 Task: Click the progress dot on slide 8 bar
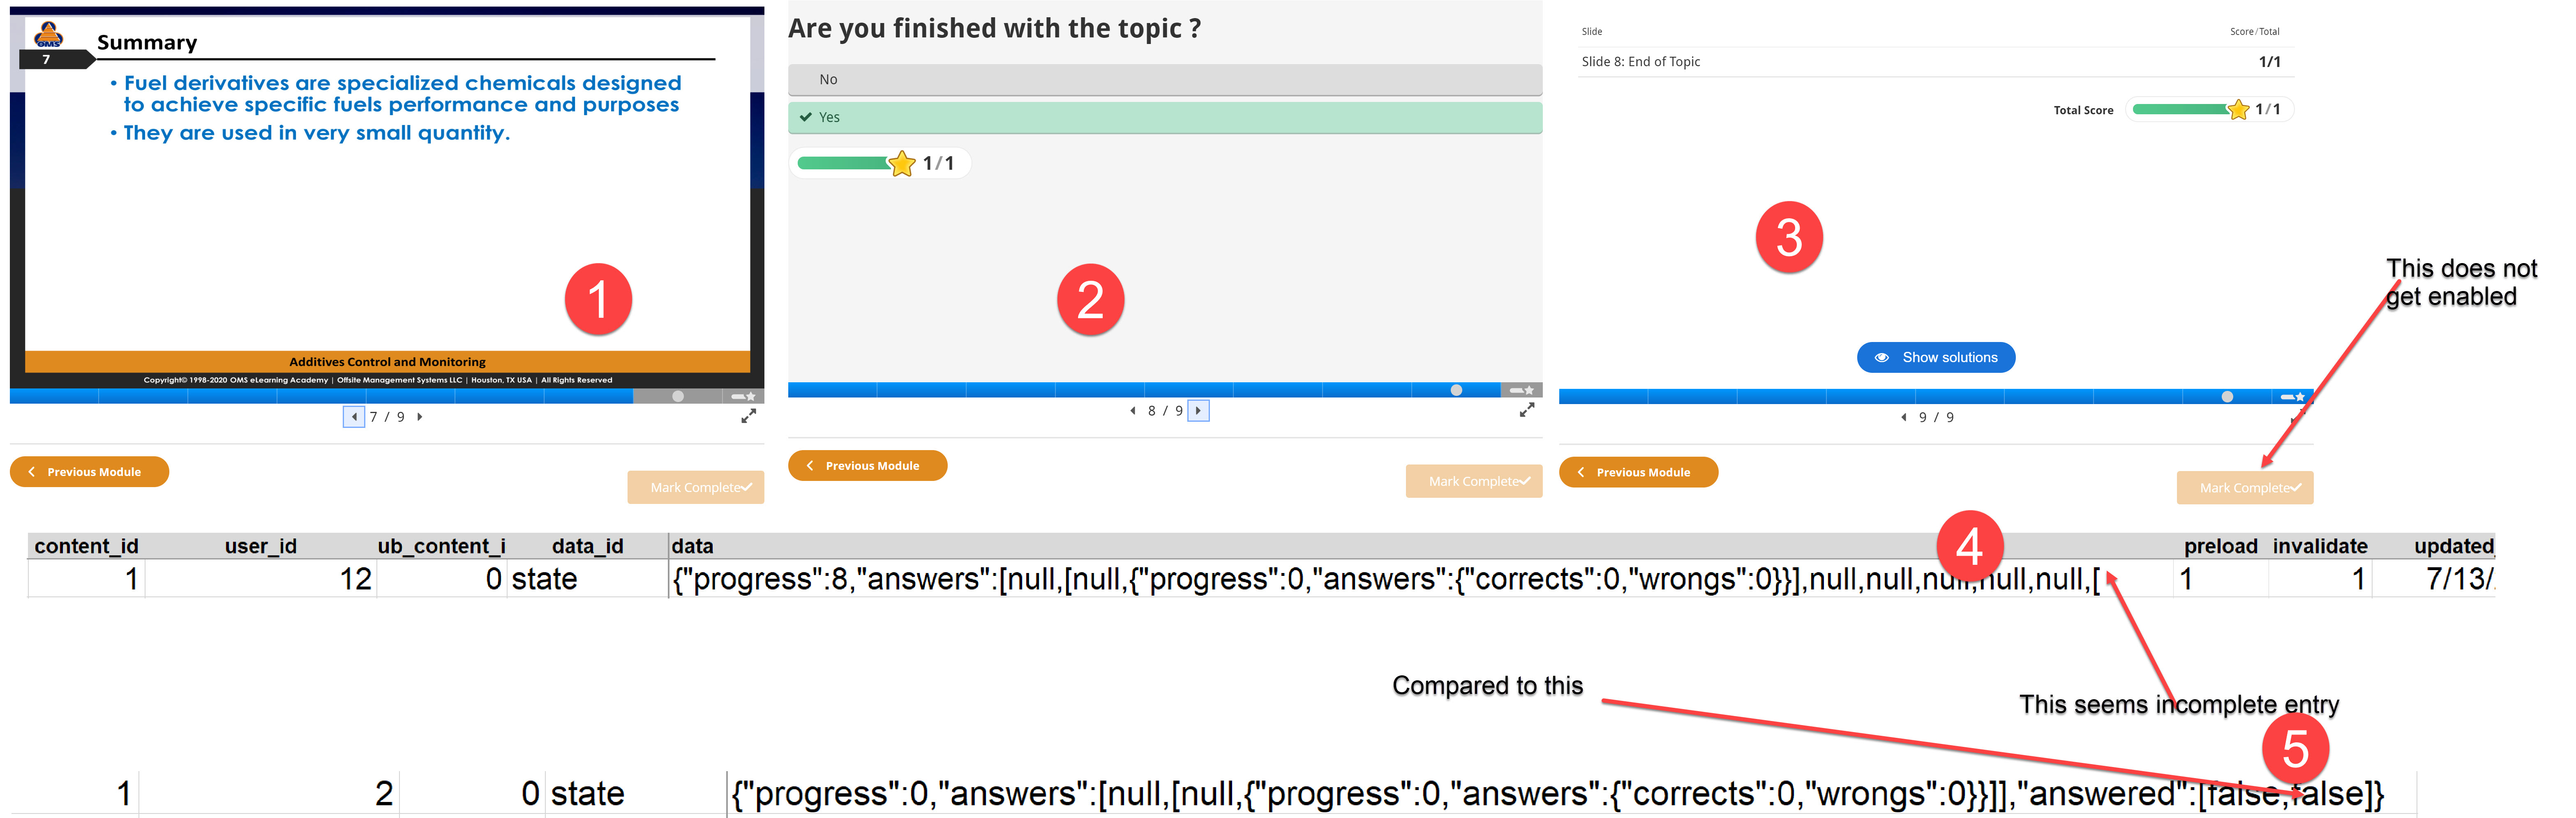tap(1456, 390)
